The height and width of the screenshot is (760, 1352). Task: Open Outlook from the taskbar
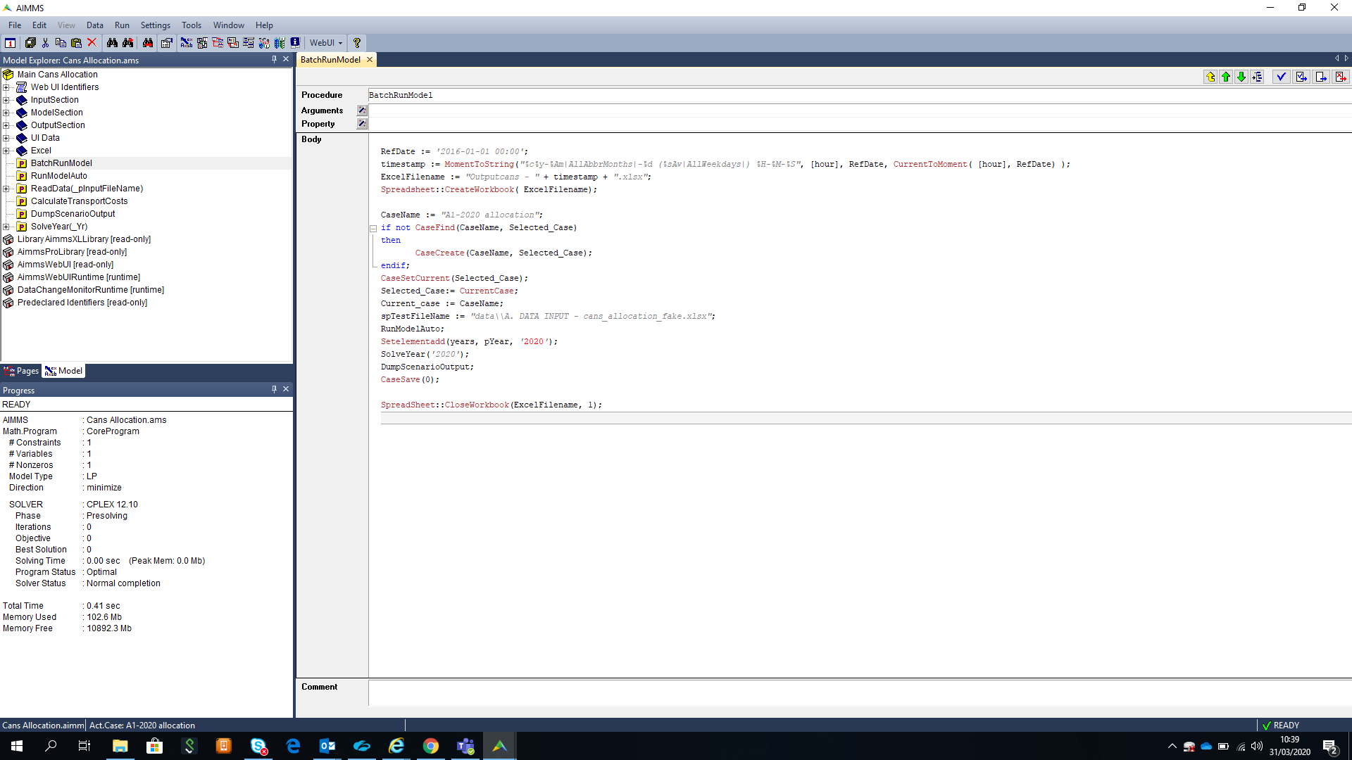point(327,746)
